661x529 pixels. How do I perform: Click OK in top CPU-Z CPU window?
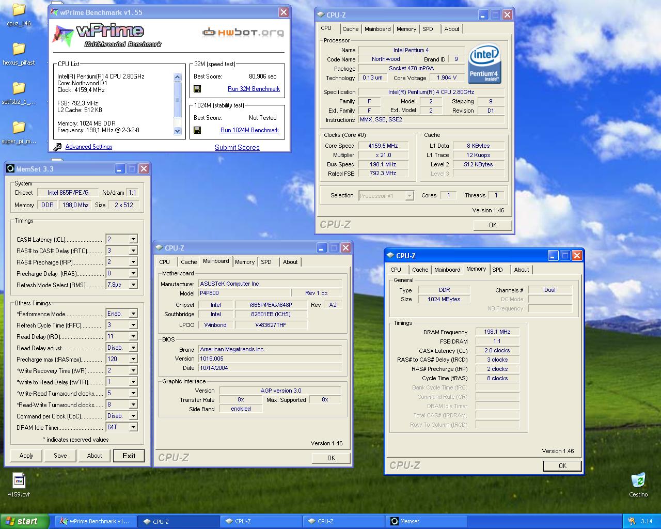493,225
